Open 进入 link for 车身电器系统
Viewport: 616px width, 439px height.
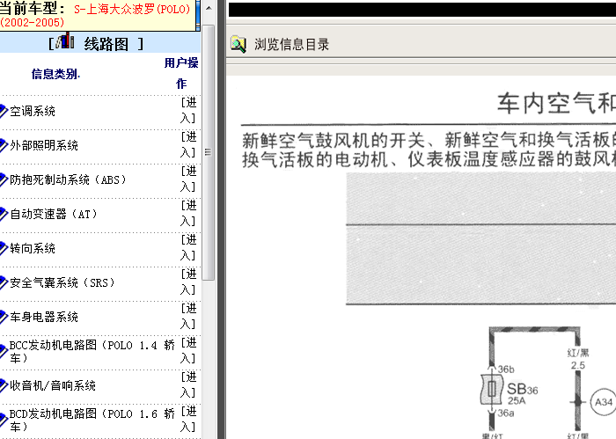point(188,316)
